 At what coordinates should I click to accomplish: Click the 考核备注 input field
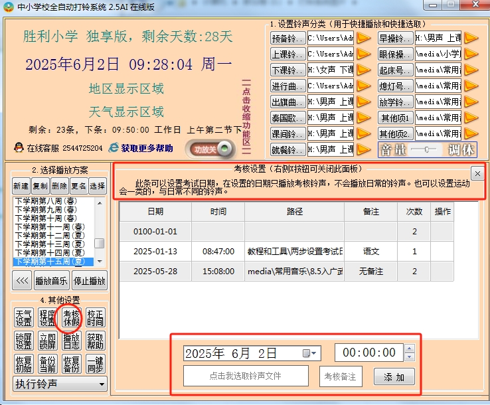click(341, 376)
